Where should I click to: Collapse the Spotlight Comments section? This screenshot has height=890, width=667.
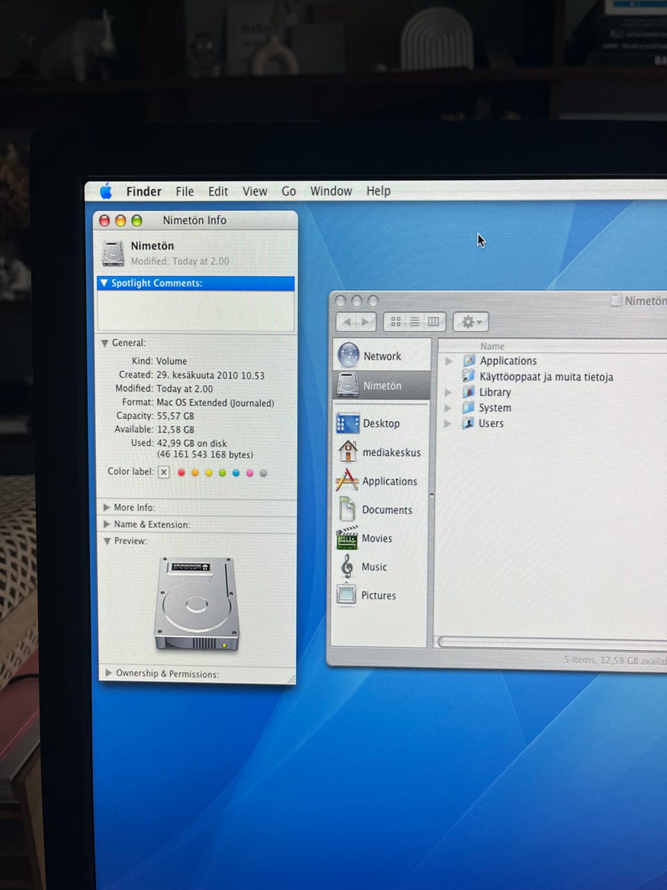(x=104, y=283)
